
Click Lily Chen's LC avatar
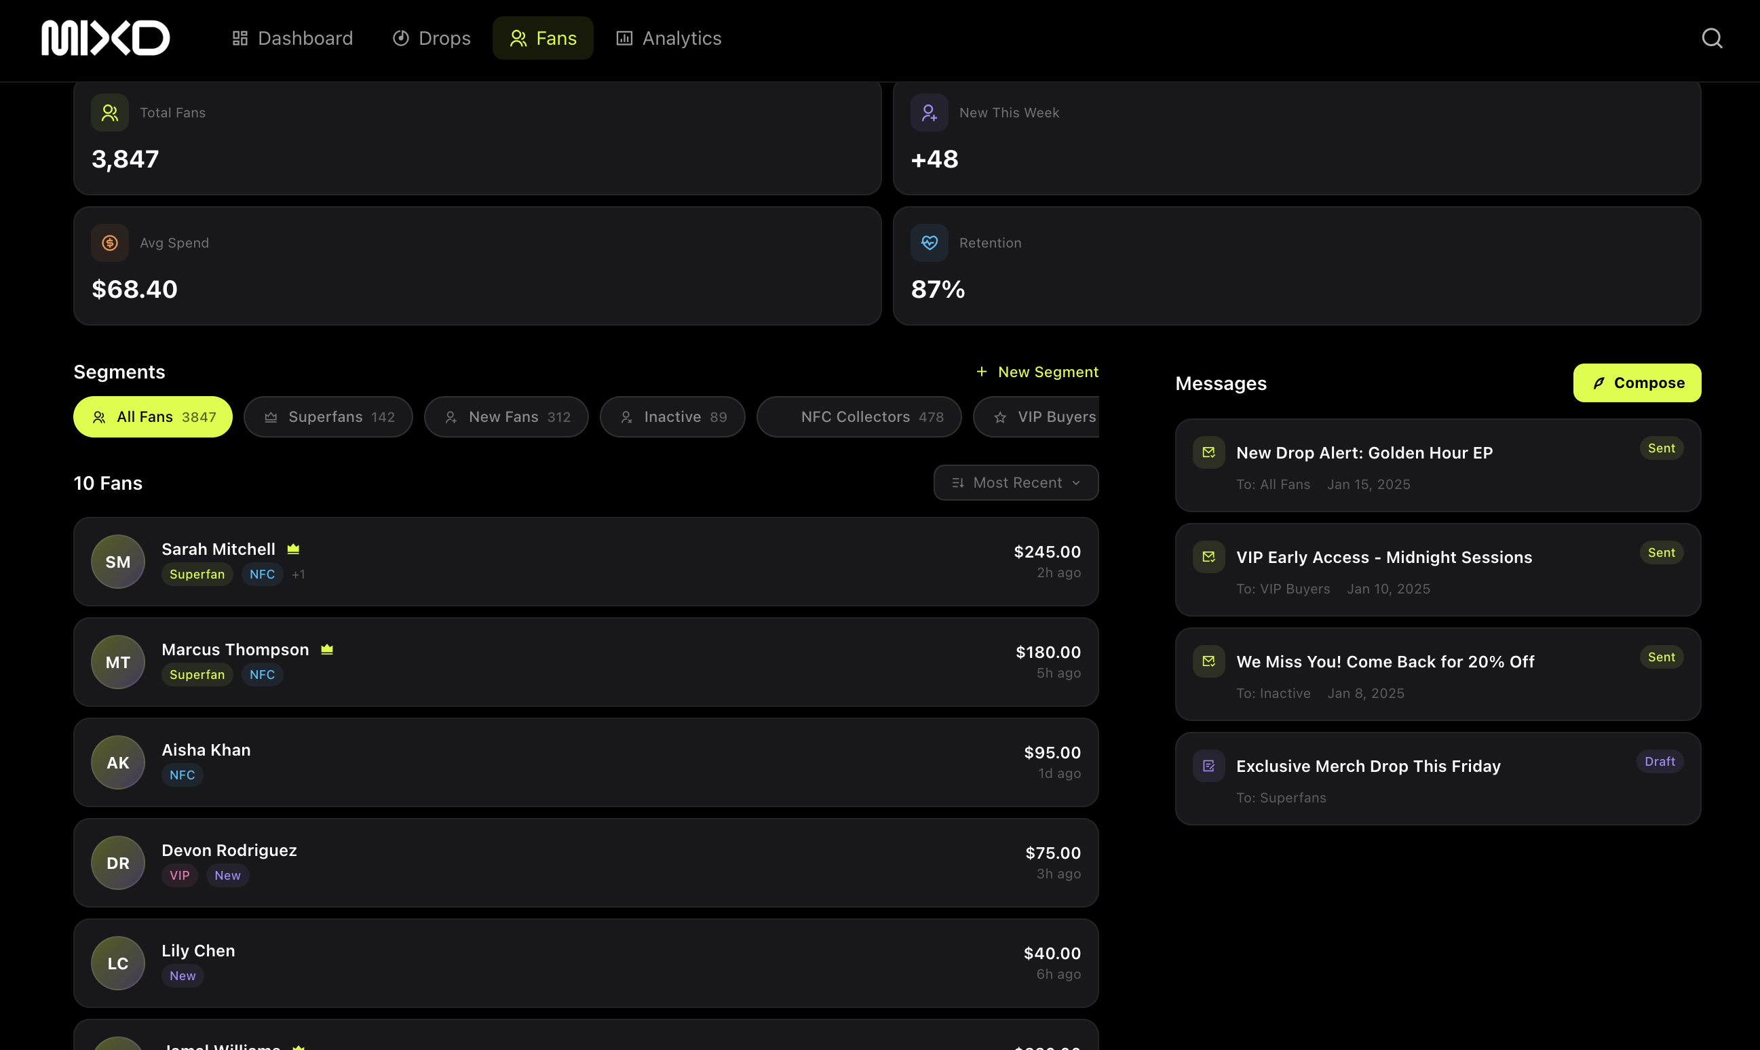point(118,964)
